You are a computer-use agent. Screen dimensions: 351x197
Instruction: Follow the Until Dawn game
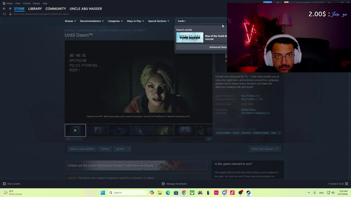(105, 149)
